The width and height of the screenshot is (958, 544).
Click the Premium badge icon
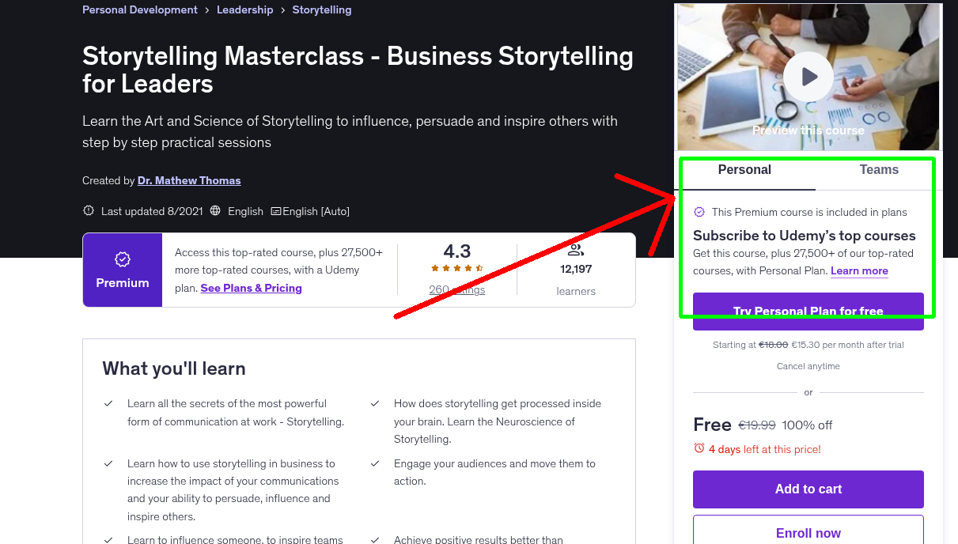pyautogui.click(x=123, y=259)
